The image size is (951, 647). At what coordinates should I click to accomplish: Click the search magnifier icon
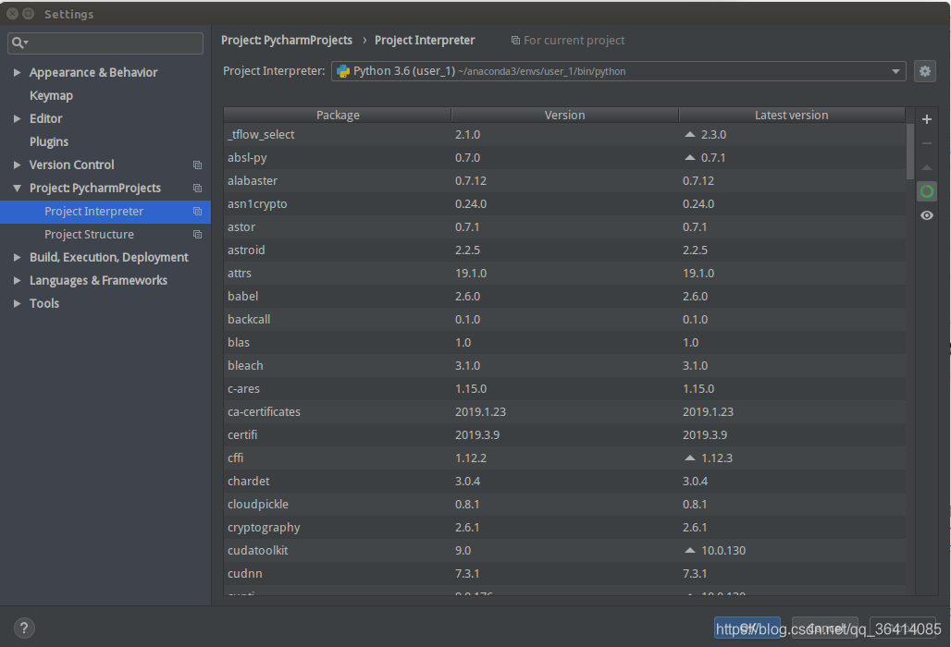pyautogui.click(x=19, y=43)
